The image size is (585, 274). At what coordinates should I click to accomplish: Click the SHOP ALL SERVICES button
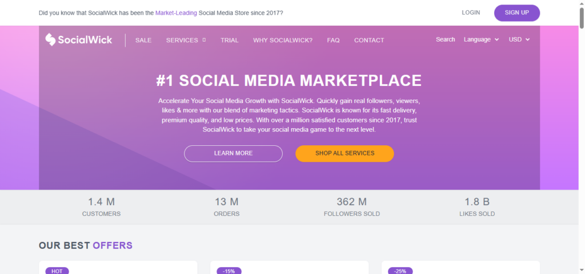click(344, 153)
